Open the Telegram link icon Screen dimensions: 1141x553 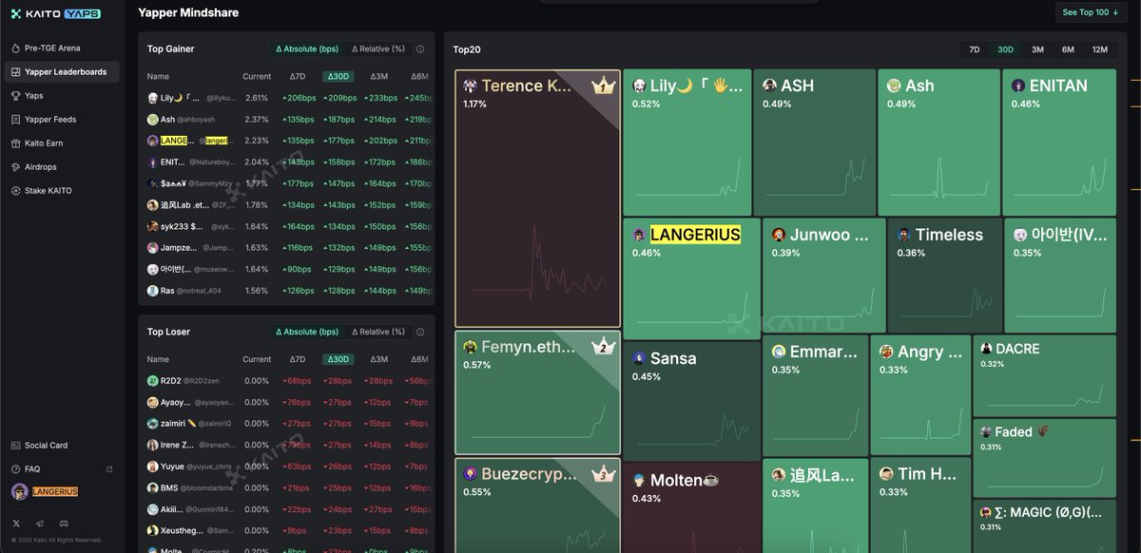[x=40, y=524]
